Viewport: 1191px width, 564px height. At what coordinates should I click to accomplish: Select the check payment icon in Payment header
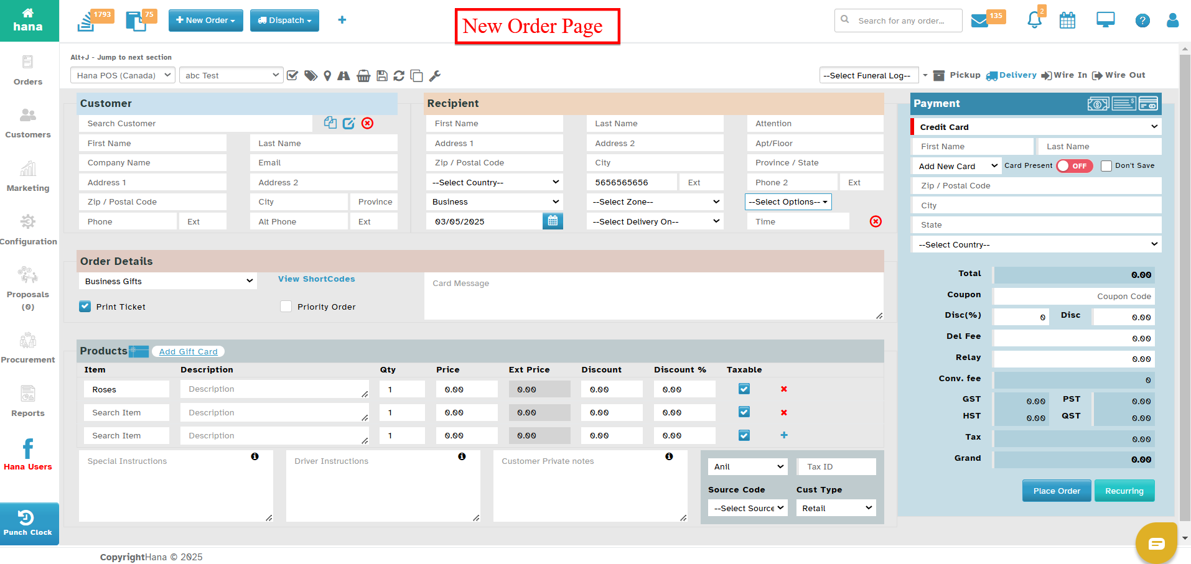click(1124, 104)
